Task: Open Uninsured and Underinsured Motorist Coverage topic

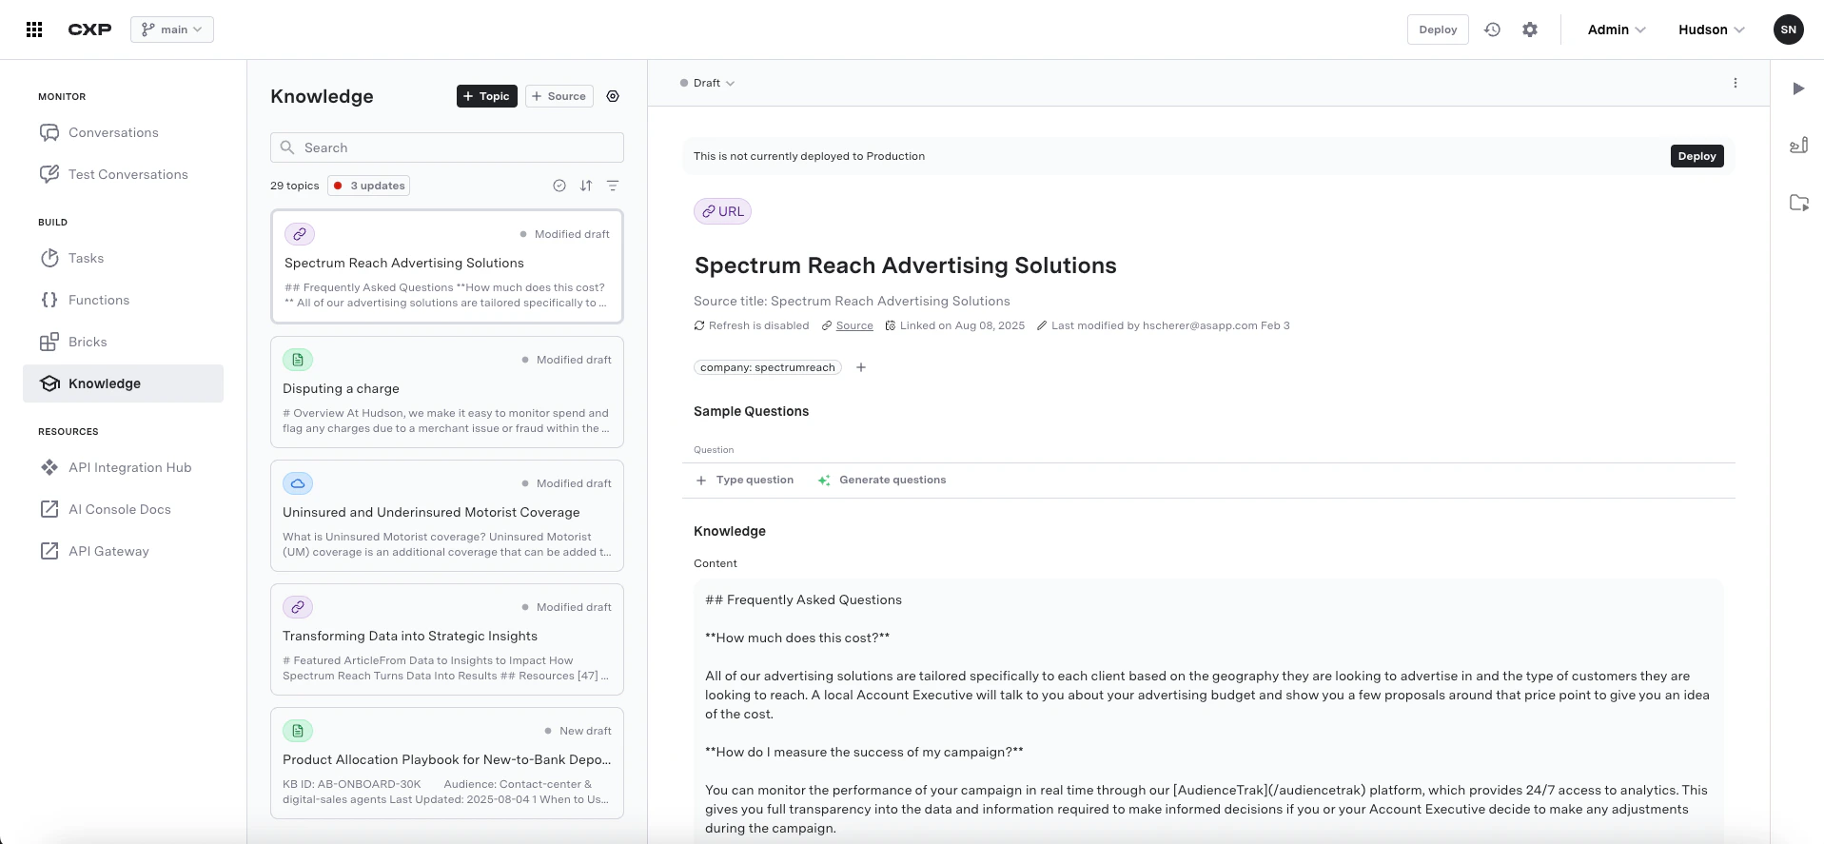Action: point(447,516)
